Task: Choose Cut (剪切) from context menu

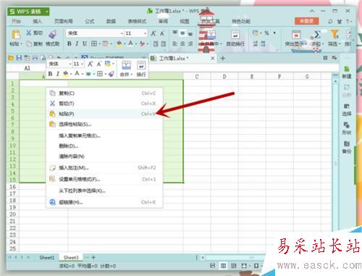Action: point(104,104)
